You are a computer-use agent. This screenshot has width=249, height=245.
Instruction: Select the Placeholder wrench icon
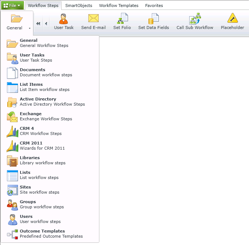point(232,18)
